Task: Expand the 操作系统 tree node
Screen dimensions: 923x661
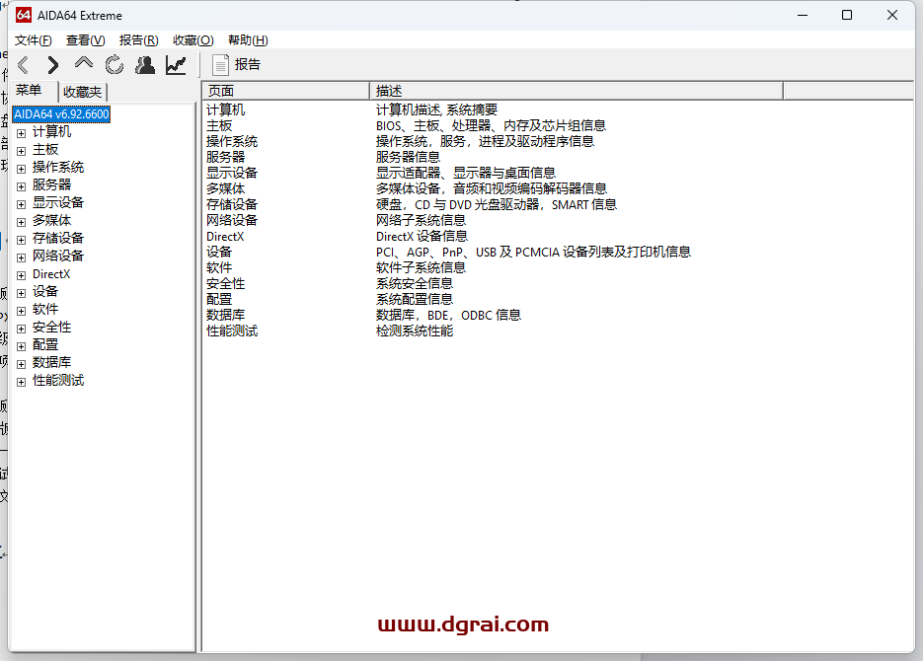Action: (21, 169)
